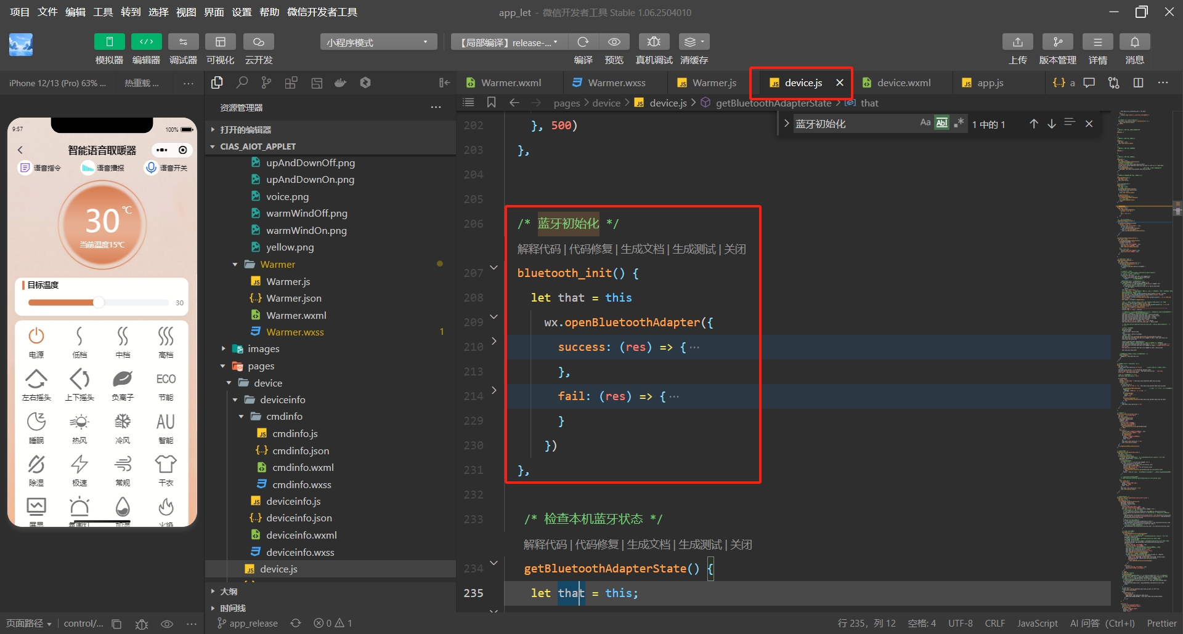Switch to the Warmer.wxss tab
The width and height of the screenshot is (1183, 634).
(x=616, y=82)
